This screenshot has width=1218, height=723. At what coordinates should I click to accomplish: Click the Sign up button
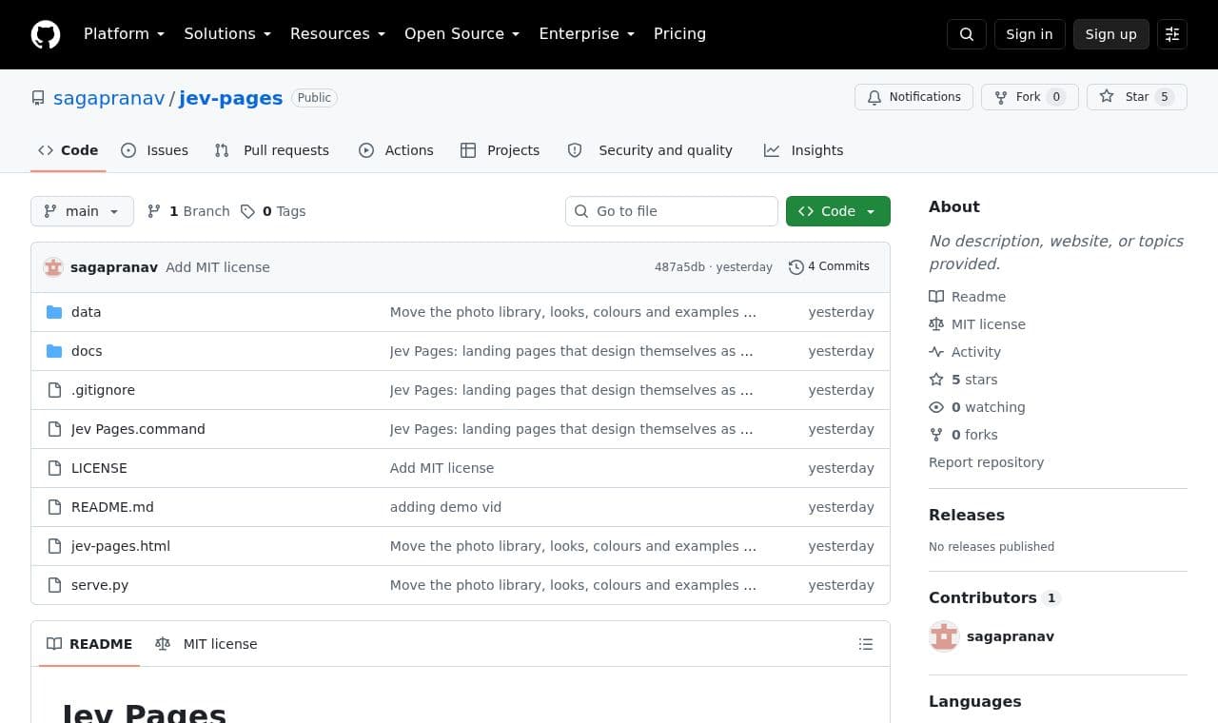click(1111, 34)
